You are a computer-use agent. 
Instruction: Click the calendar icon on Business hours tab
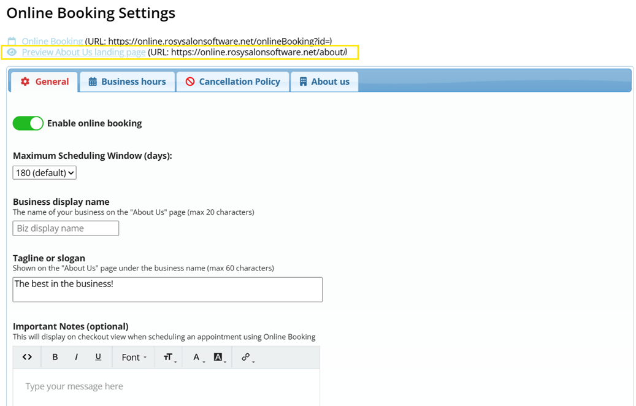pos(93,82)
